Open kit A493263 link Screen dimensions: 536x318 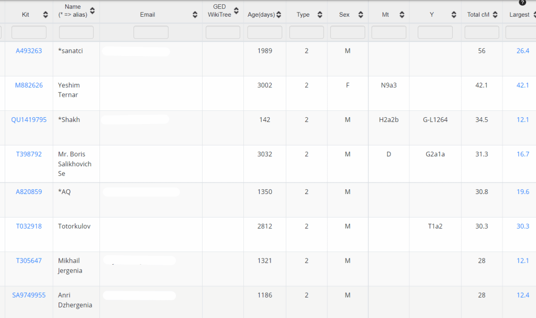(x=29, y=51)
